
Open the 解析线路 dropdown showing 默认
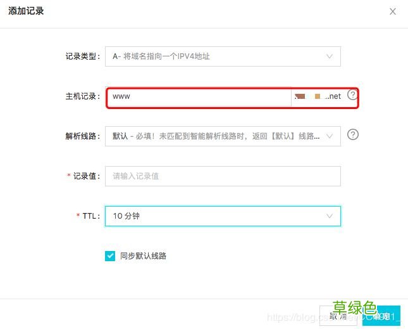click(x=215, y=136)
